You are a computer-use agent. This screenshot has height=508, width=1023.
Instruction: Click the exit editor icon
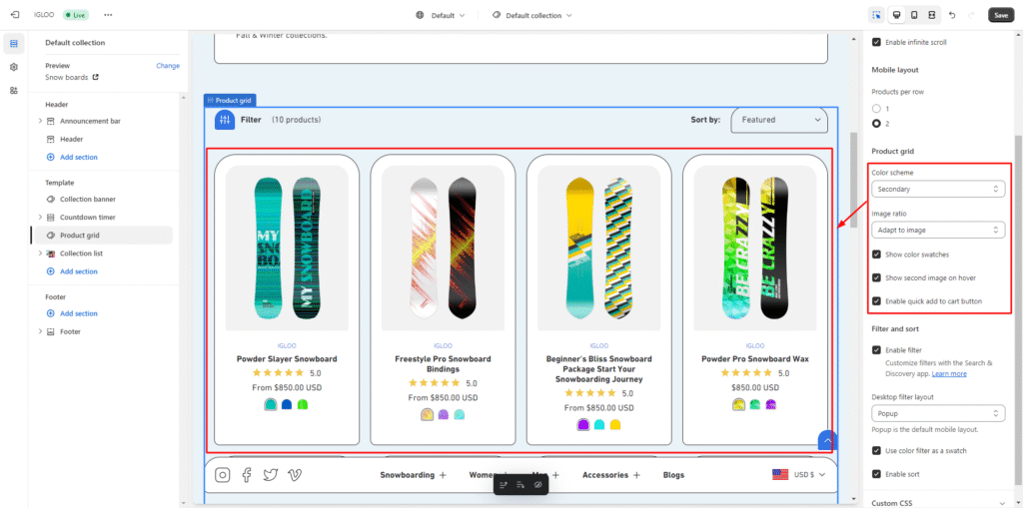14,15
